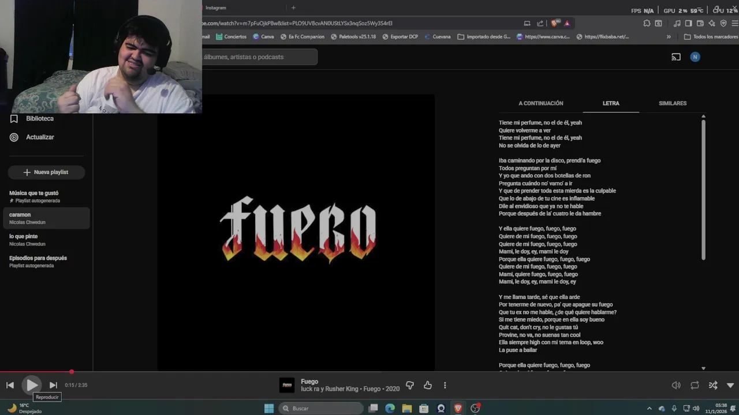Open the Música que te gustó playlist
The height and width of the screenshot is (415, 739).
(x=46, y=197)
